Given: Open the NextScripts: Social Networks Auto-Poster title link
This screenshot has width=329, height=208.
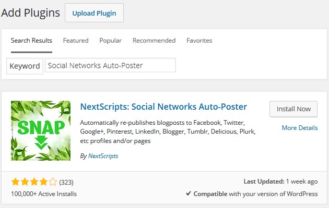Looking at the screenshot, I should pos(163,107).
